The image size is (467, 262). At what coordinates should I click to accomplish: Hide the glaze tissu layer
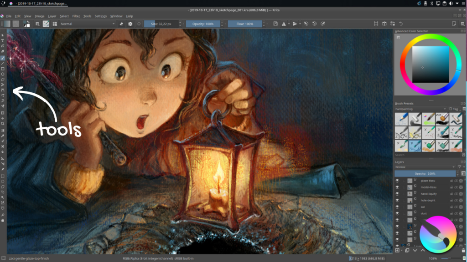397,181
